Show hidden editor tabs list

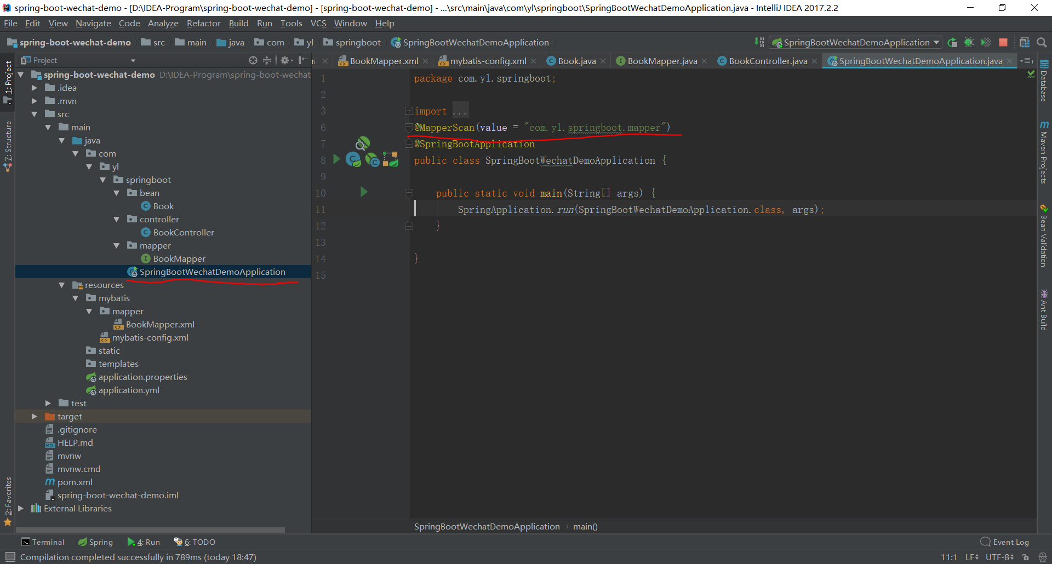click(x=1026, y=61)
